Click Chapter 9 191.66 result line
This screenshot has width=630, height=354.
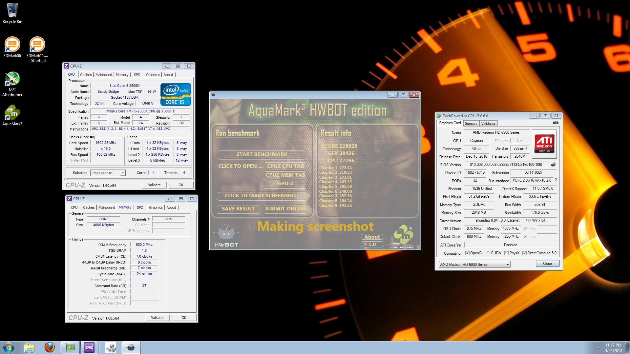(x=335, y=206)
